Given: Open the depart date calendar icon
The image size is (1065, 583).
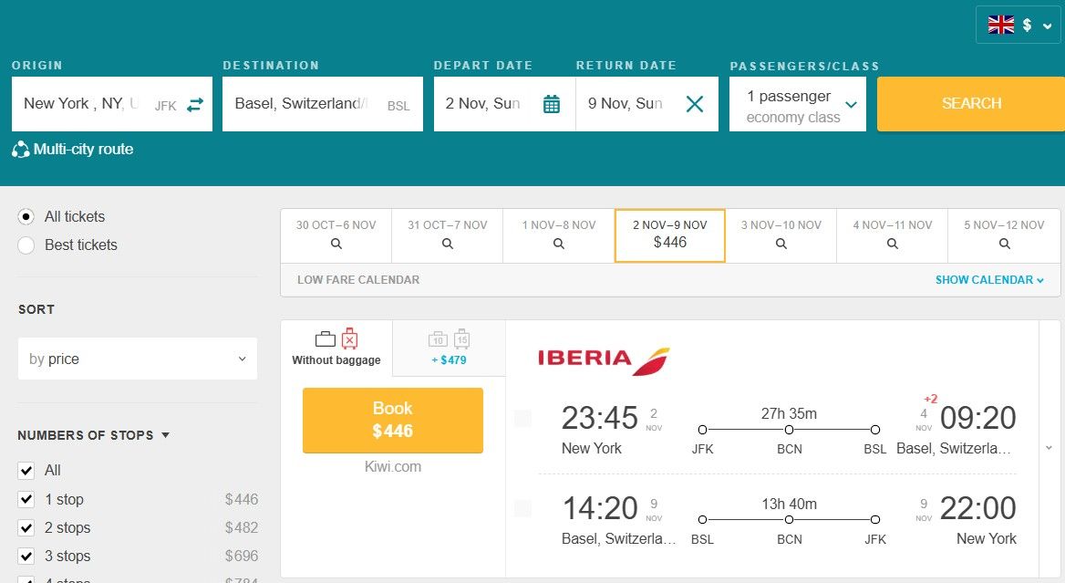Looking at the screenshot, I should 552,104.
